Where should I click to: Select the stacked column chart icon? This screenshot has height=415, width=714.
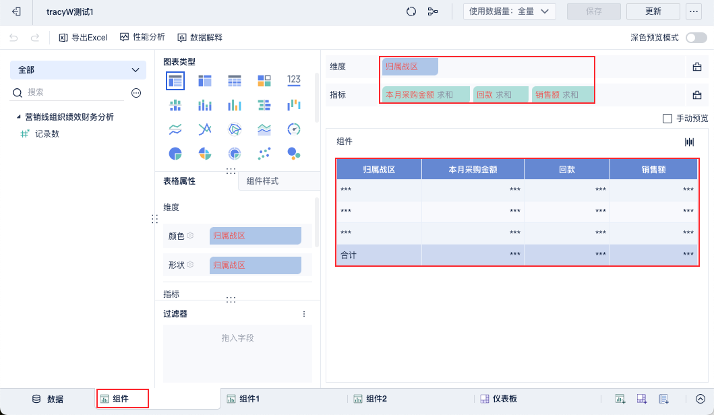point(205,105)
